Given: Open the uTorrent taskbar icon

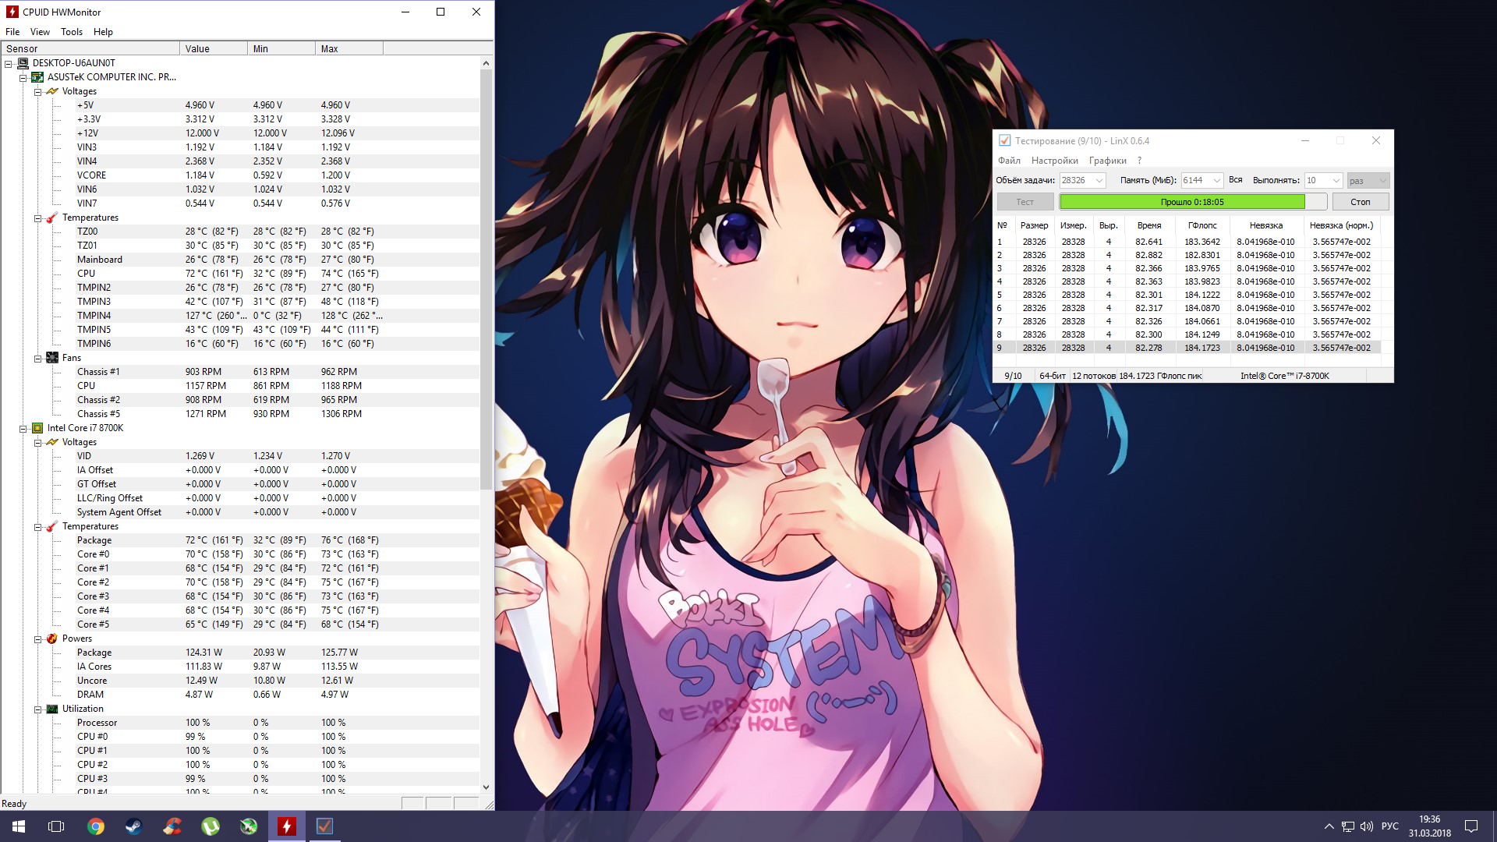Looking at the screenshot, I should point(210,826).
